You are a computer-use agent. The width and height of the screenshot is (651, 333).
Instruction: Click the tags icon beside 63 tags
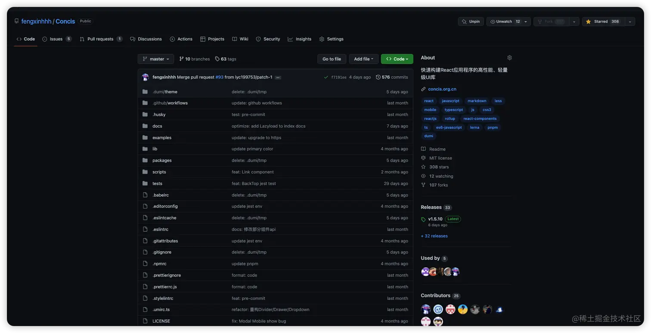point(217,59)
